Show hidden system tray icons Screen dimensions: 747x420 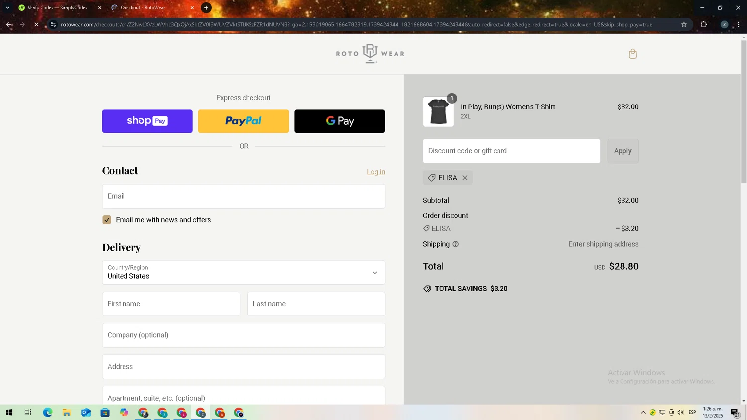click(643, 413)
